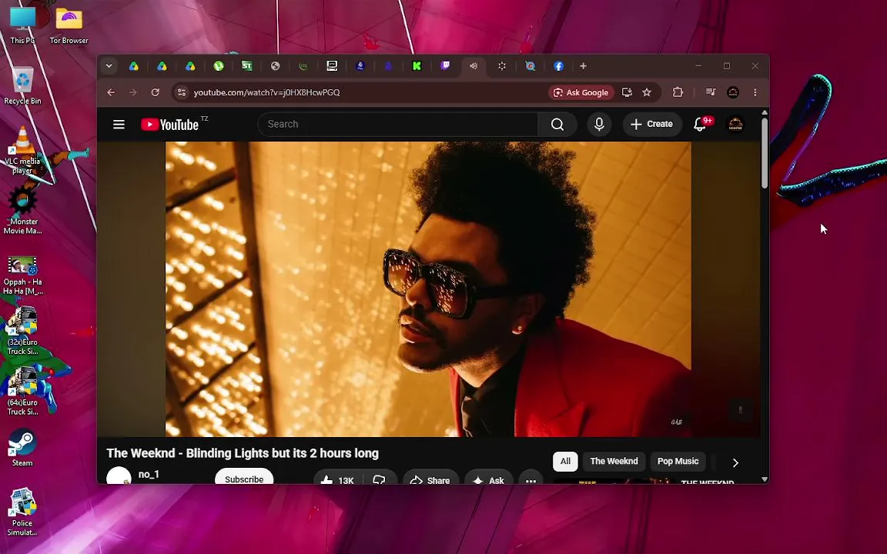887x554 pixels.
Task: Open the Chrome profile avatar
Action: (x=732, y=92)
